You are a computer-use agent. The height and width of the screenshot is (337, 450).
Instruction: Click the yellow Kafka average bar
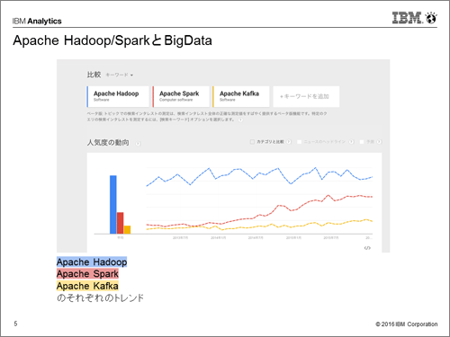pos(127,229)
